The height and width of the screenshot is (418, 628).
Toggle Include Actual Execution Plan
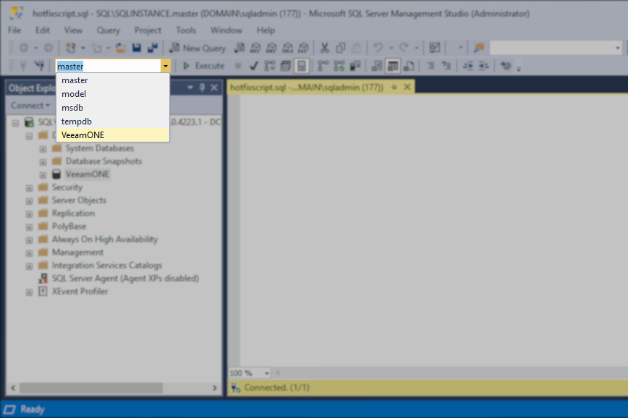pos(323,66)
